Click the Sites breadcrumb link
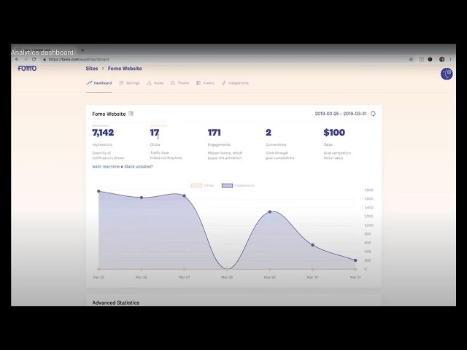The width and height of the screenshot is (467, 350). click(x=92, y=69)
